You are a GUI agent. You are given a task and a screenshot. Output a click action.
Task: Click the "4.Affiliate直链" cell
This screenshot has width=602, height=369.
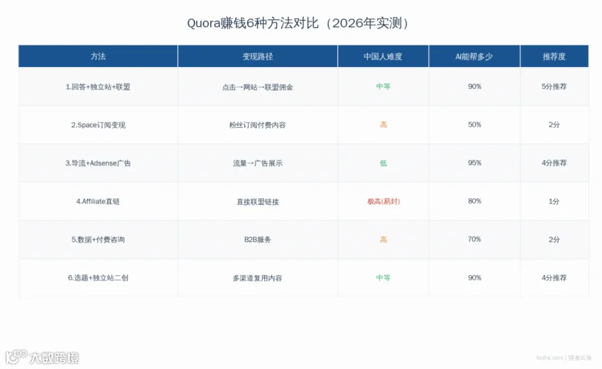(98, 201)
